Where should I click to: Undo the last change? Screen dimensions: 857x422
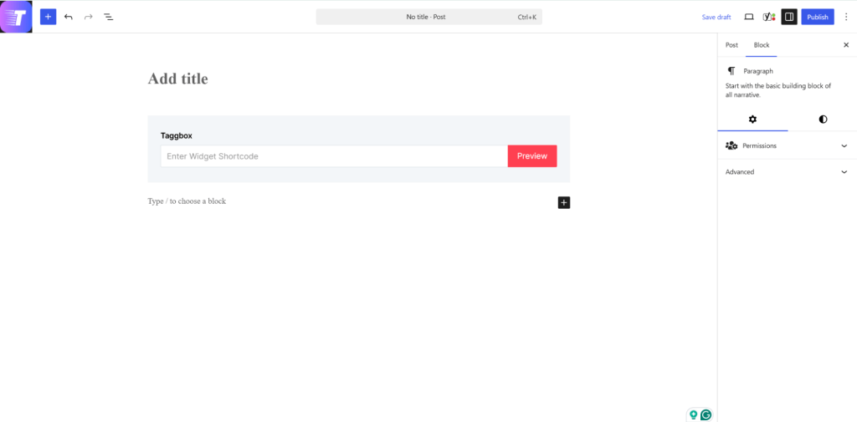click(69, 17)
